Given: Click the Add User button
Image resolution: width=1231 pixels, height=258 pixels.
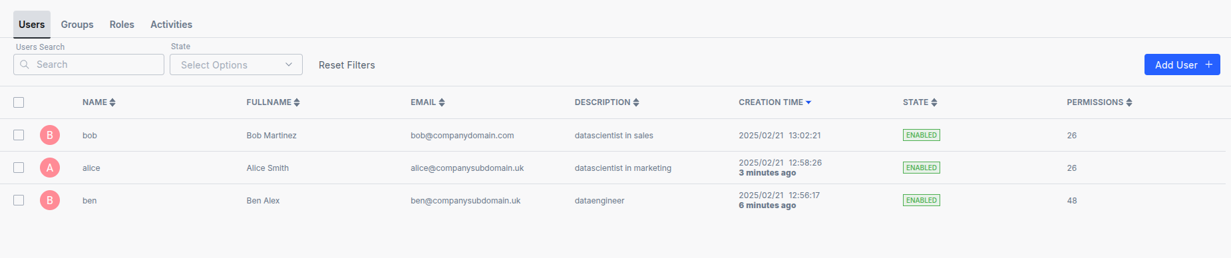Looking at the screenshot, I should pyautogui.click(x=1182, y=64).
